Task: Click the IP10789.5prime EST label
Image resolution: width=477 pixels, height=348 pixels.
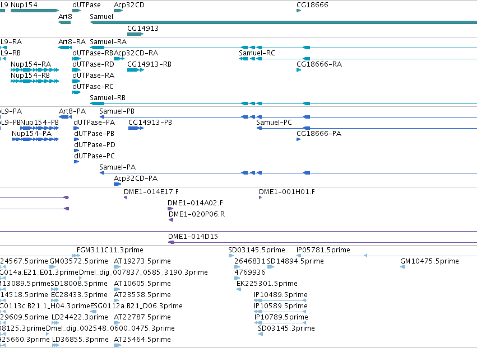Action: (x=281, y=317)
